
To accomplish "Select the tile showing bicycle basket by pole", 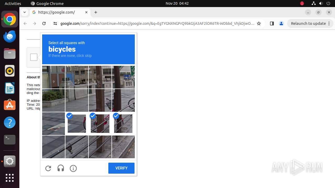I will pos(100,100).
